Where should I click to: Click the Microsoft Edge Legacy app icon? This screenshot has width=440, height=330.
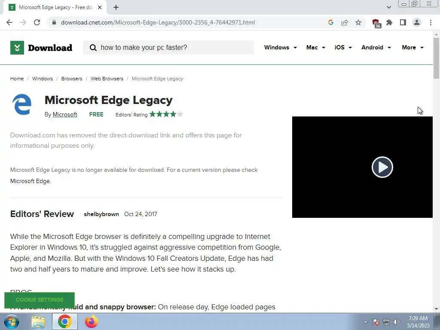point(22,104)
